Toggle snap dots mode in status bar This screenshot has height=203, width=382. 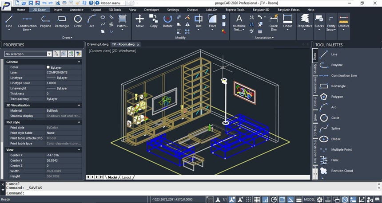248,199
